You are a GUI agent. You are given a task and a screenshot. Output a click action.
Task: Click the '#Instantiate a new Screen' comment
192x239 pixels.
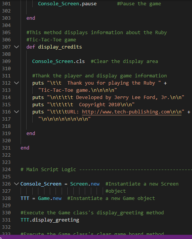point(142,184)
